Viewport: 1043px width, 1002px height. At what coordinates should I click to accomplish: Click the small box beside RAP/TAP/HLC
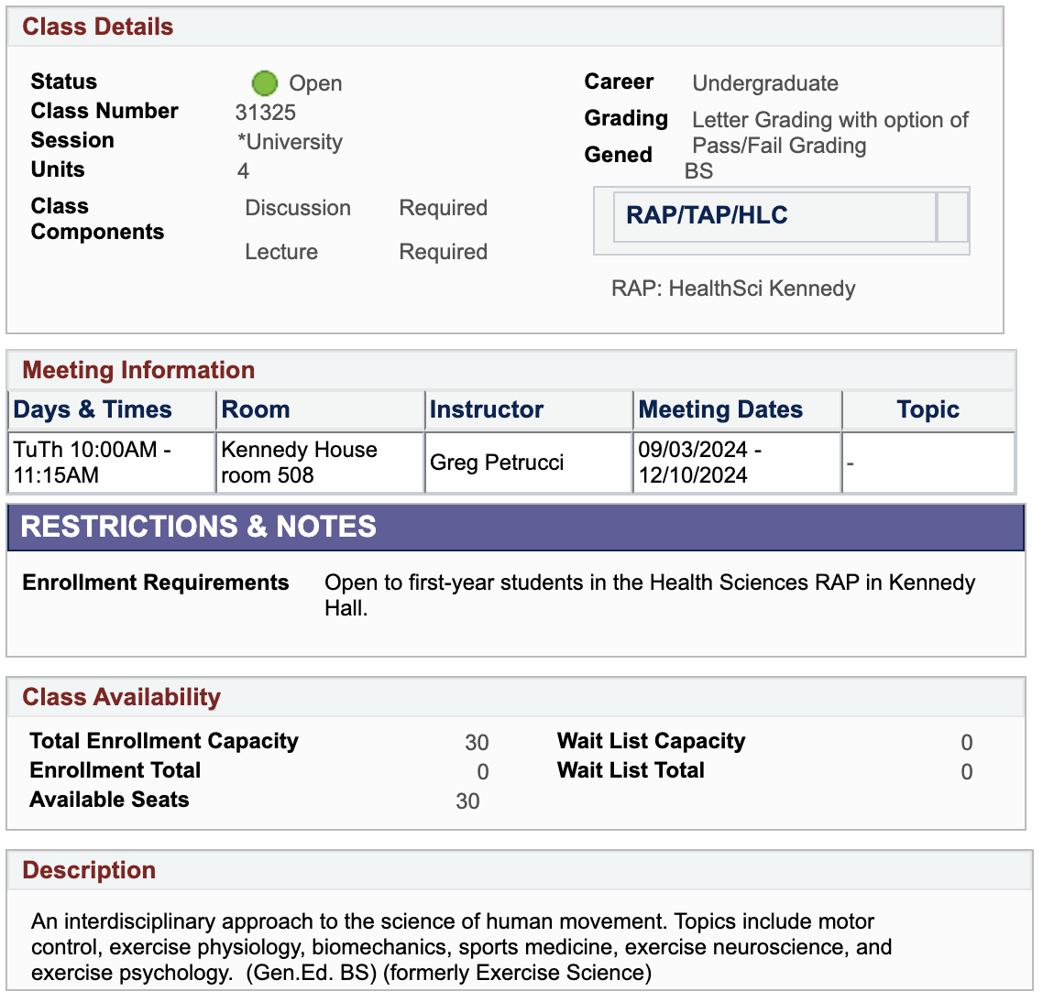point(952,217)
